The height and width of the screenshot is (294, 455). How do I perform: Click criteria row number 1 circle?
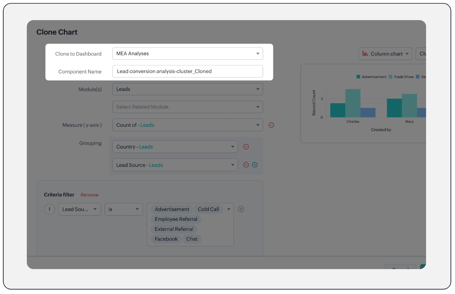[49, 209]
